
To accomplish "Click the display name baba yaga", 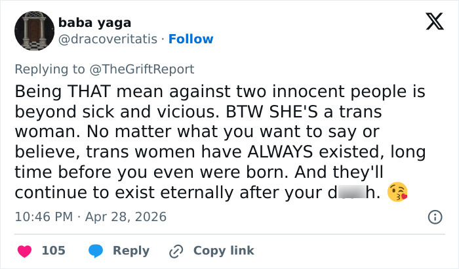I will (94, 23).
